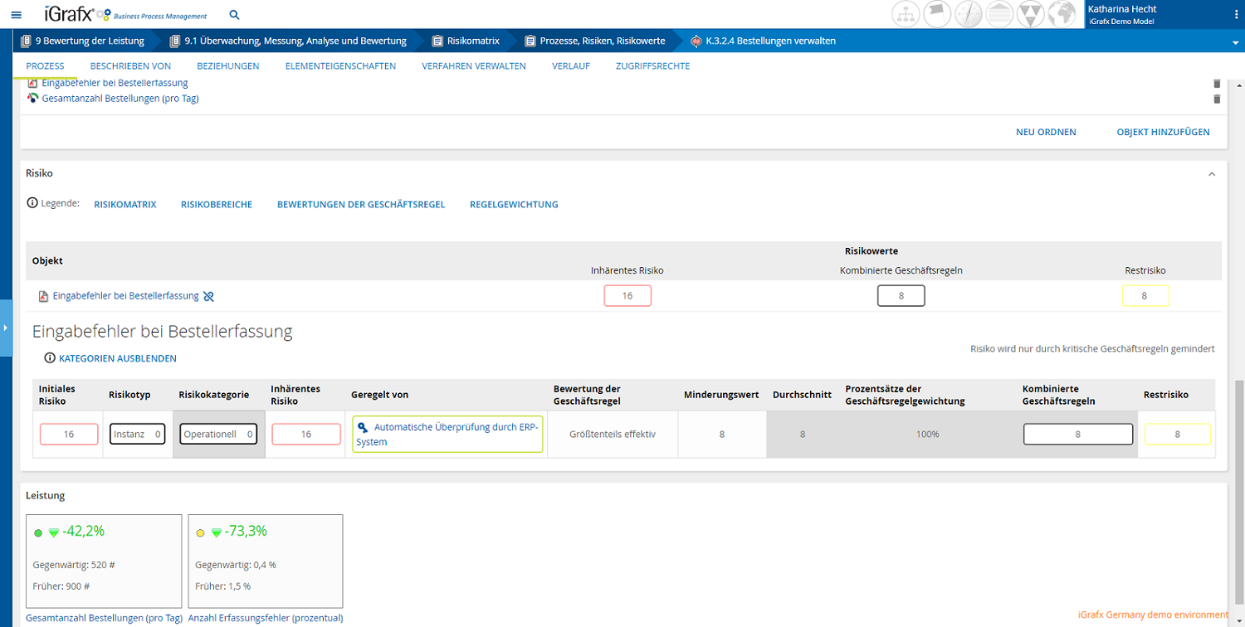Collapse the Risiko section chevron
This screenshot has width=1245, height=627.
point(1211,174)
